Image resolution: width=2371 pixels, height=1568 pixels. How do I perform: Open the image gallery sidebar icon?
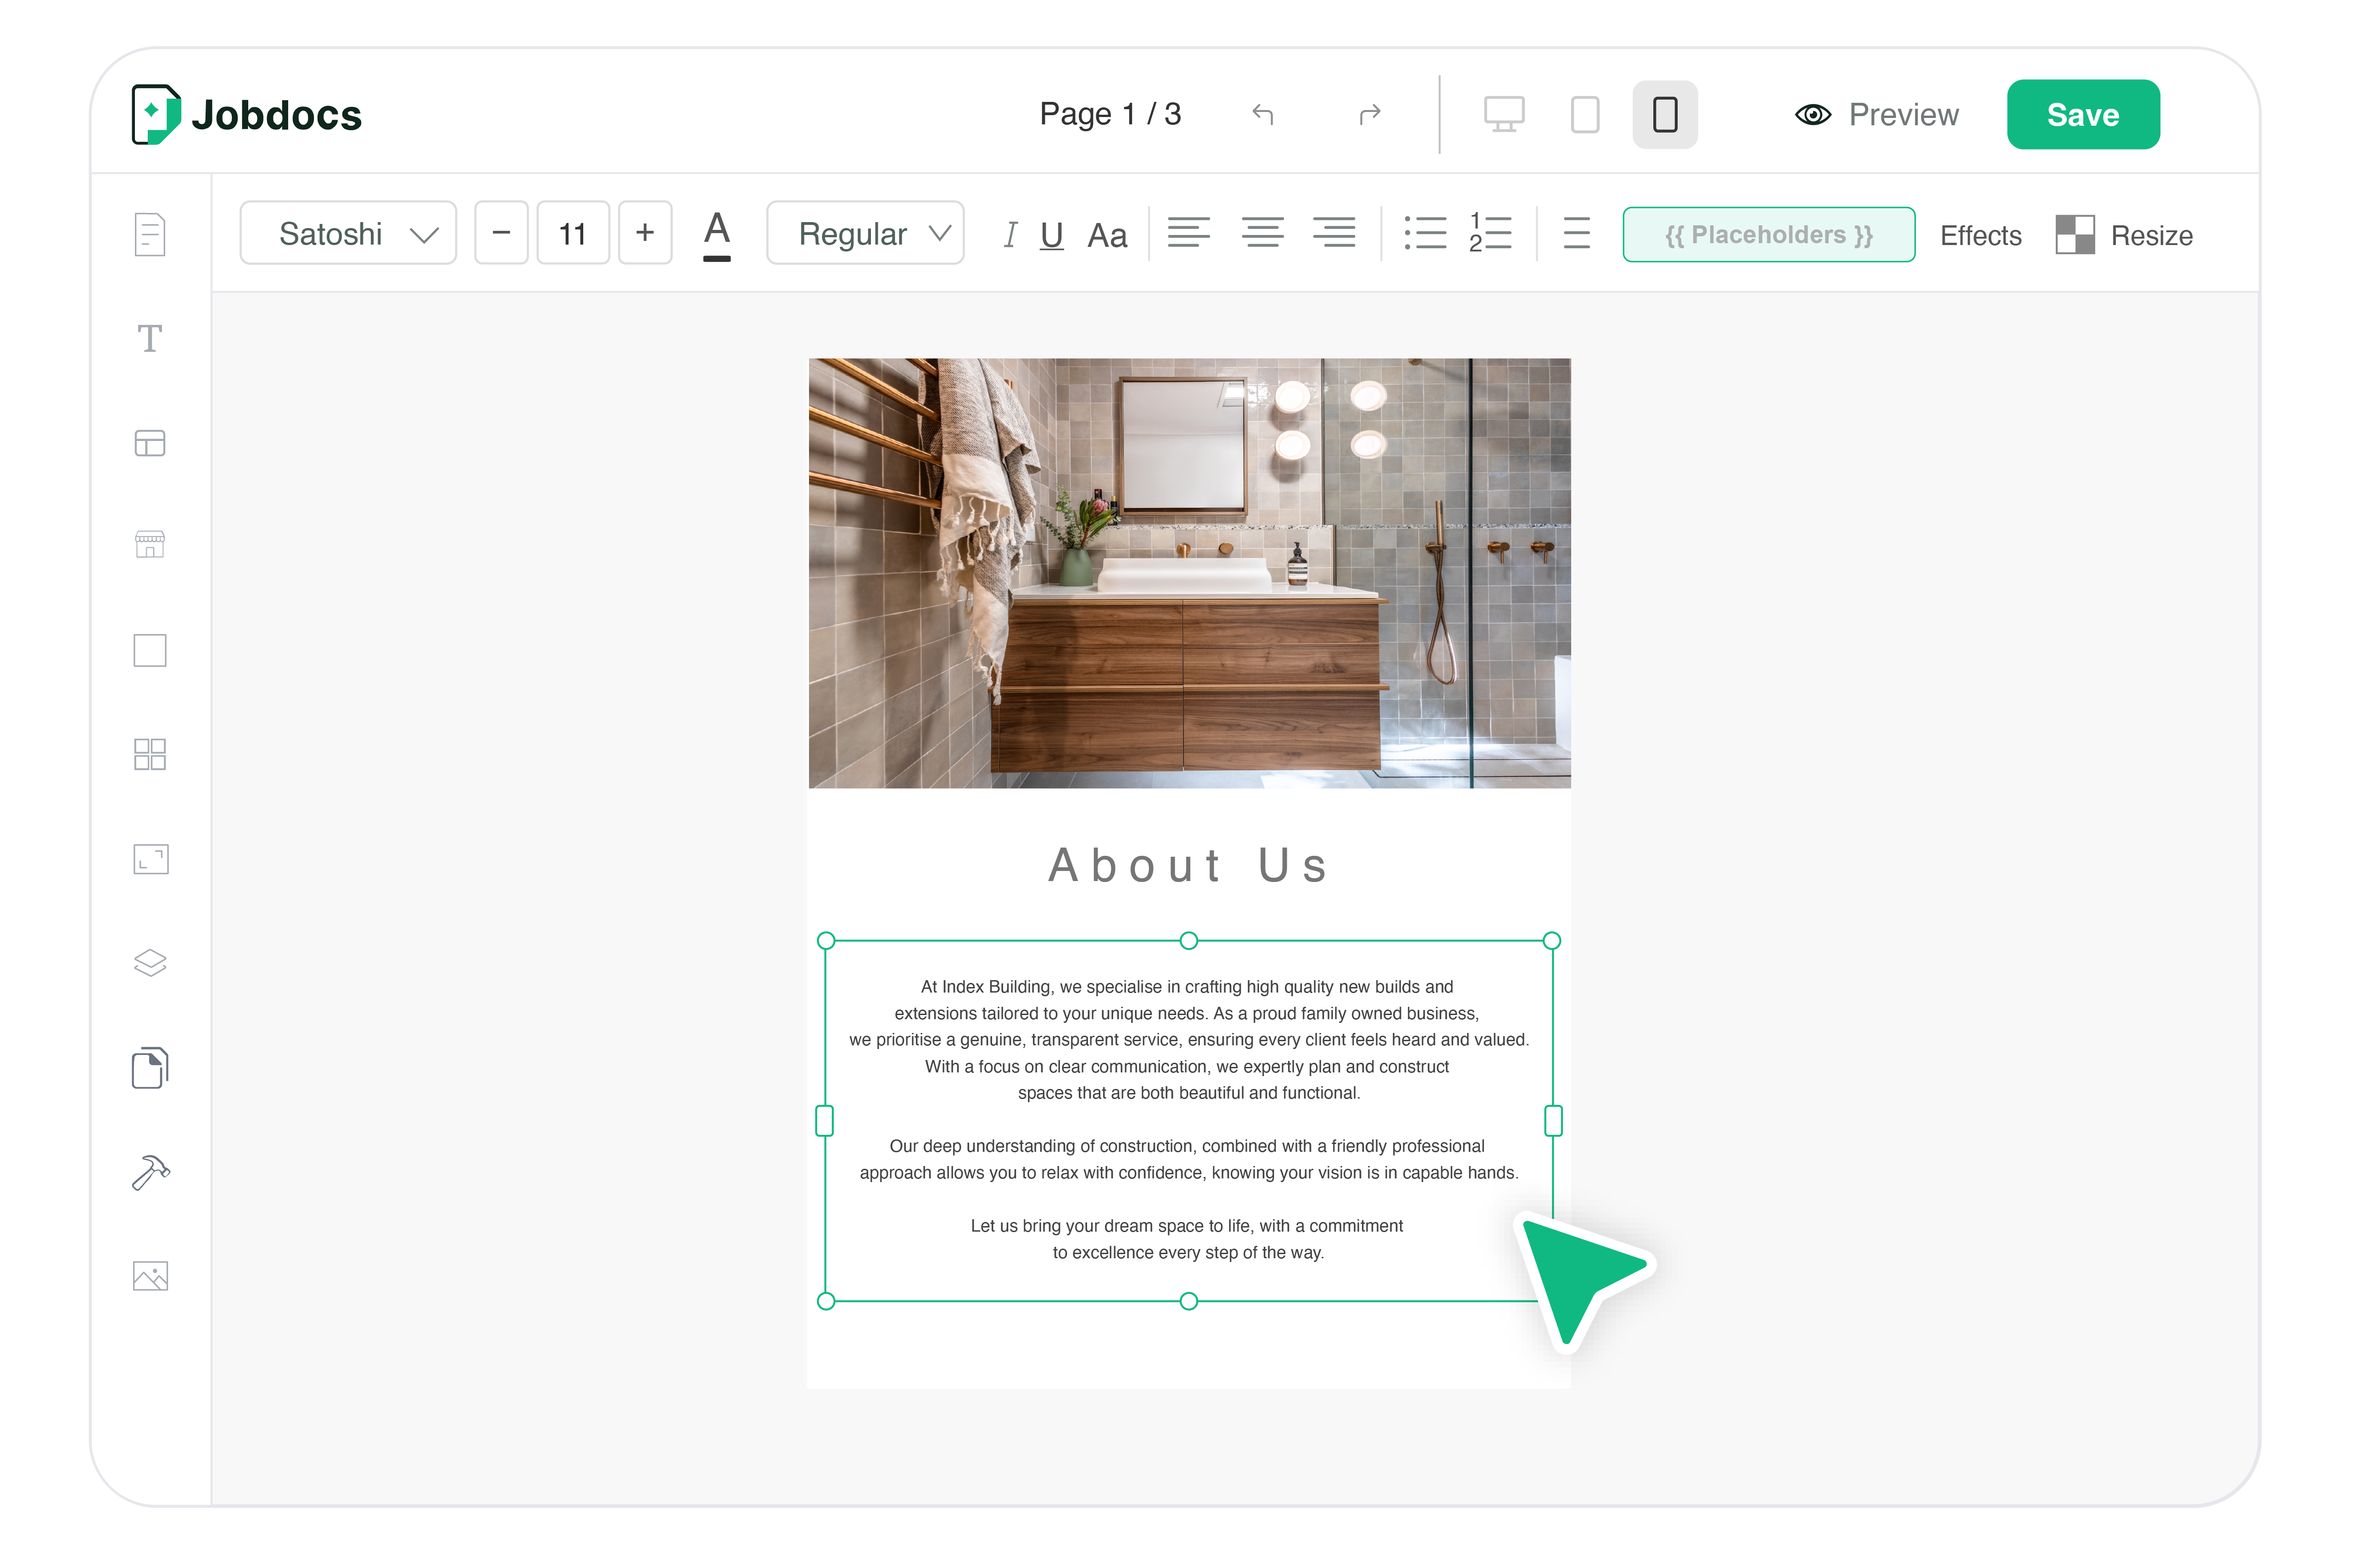click(150, 1276)
